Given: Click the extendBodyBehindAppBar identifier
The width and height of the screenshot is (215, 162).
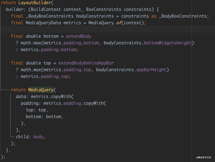Looking at the screenshot, I should [86, 63].
